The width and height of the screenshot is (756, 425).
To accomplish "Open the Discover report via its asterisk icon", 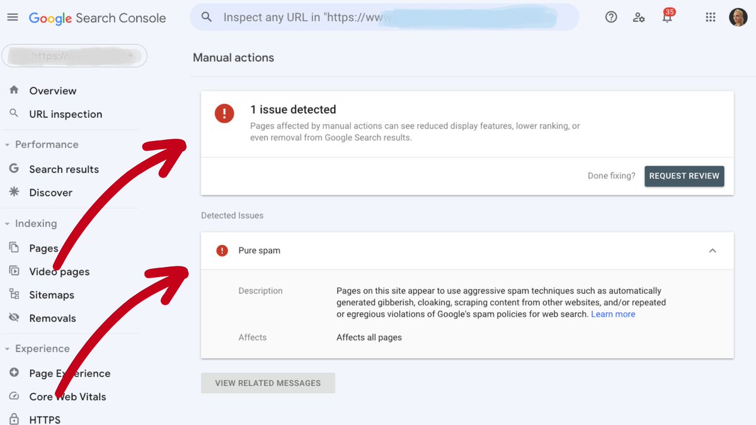I will click(x=14, y=192).
